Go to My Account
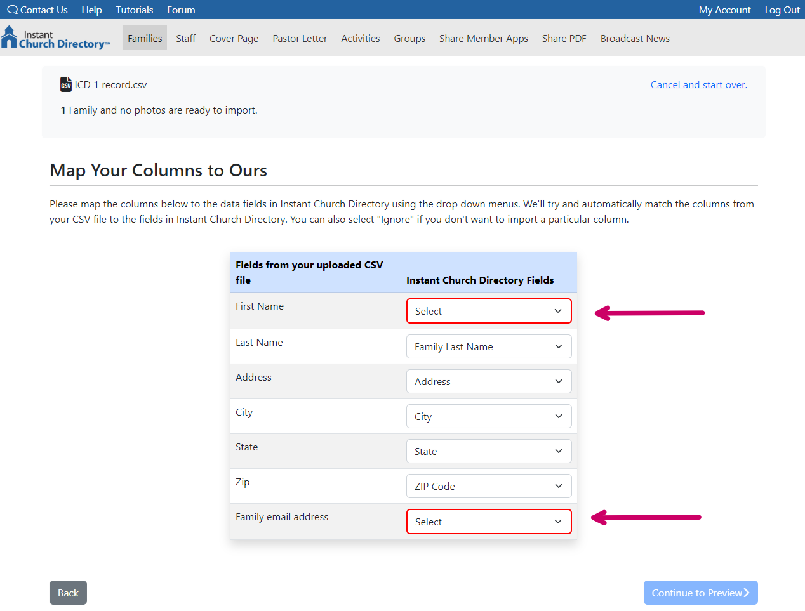The width and height of the screenshot is (805, 611). (x=724, y=10)
